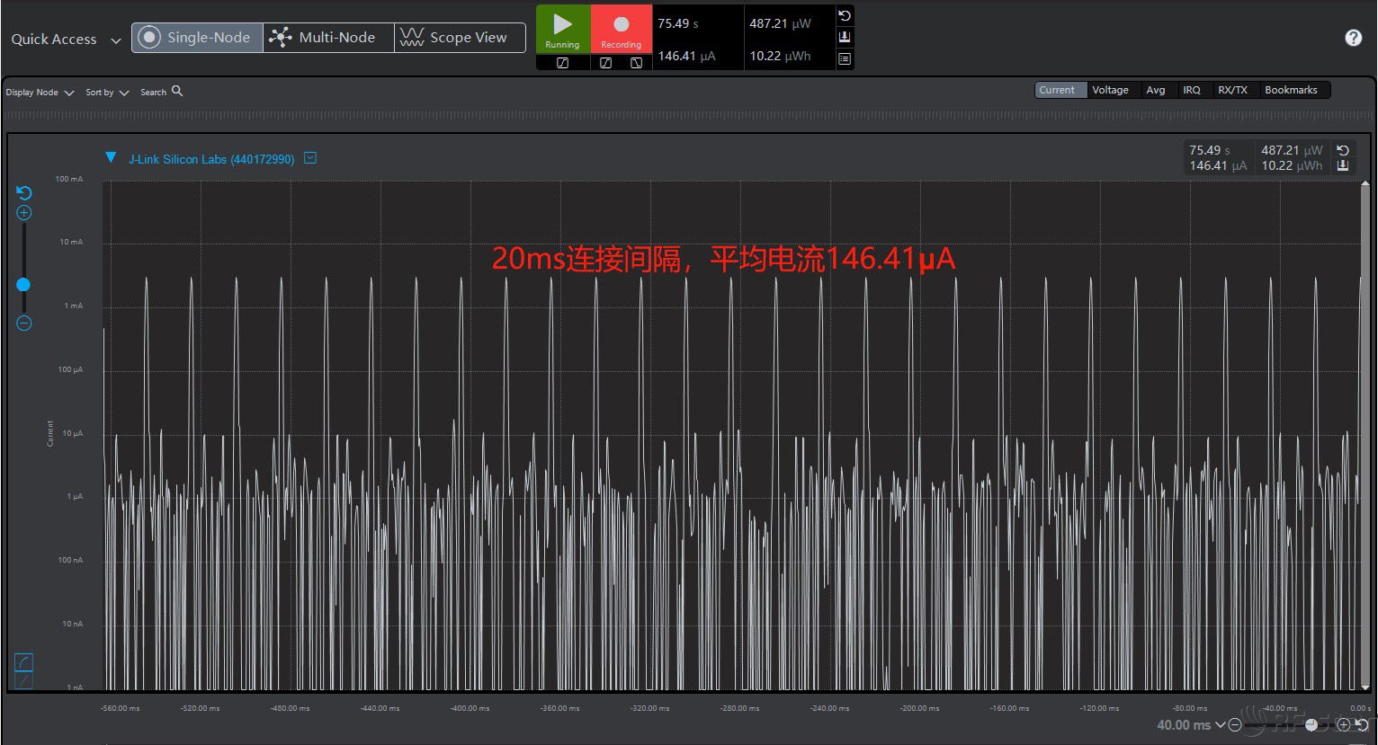Zoom in on the vertical current axis

24,213
